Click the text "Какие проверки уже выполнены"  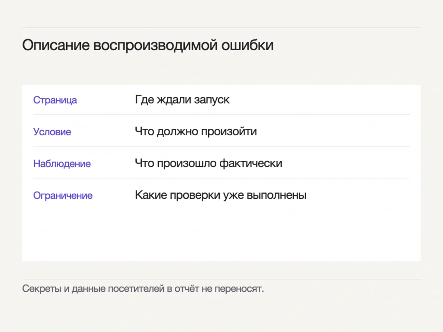pos(221,195)
